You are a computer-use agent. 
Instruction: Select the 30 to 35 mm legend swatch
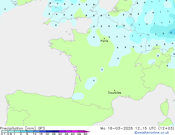pyautogui.click(x=62, y=131)
